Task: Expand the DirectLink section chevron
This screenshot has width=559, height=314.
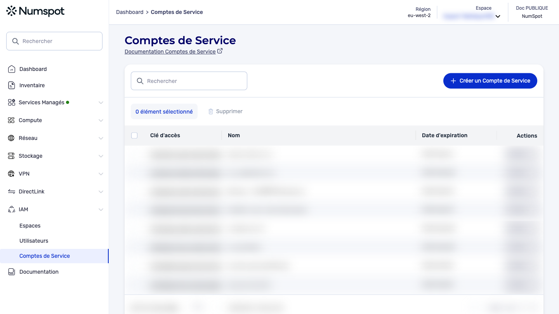Action: (101, 192)
